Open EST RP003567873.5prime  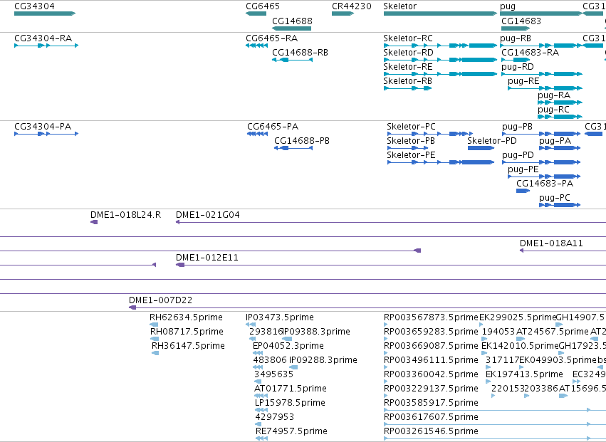point(431,318)
